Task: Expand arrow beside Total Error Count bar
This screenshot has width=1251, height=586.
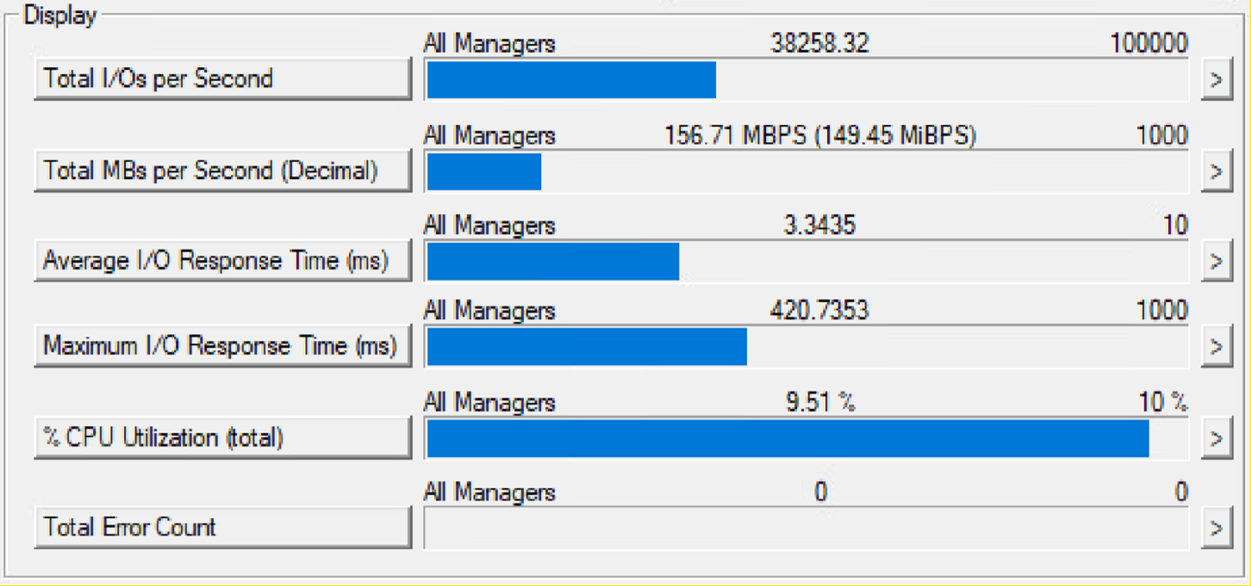Action: tap(1217, 528)
